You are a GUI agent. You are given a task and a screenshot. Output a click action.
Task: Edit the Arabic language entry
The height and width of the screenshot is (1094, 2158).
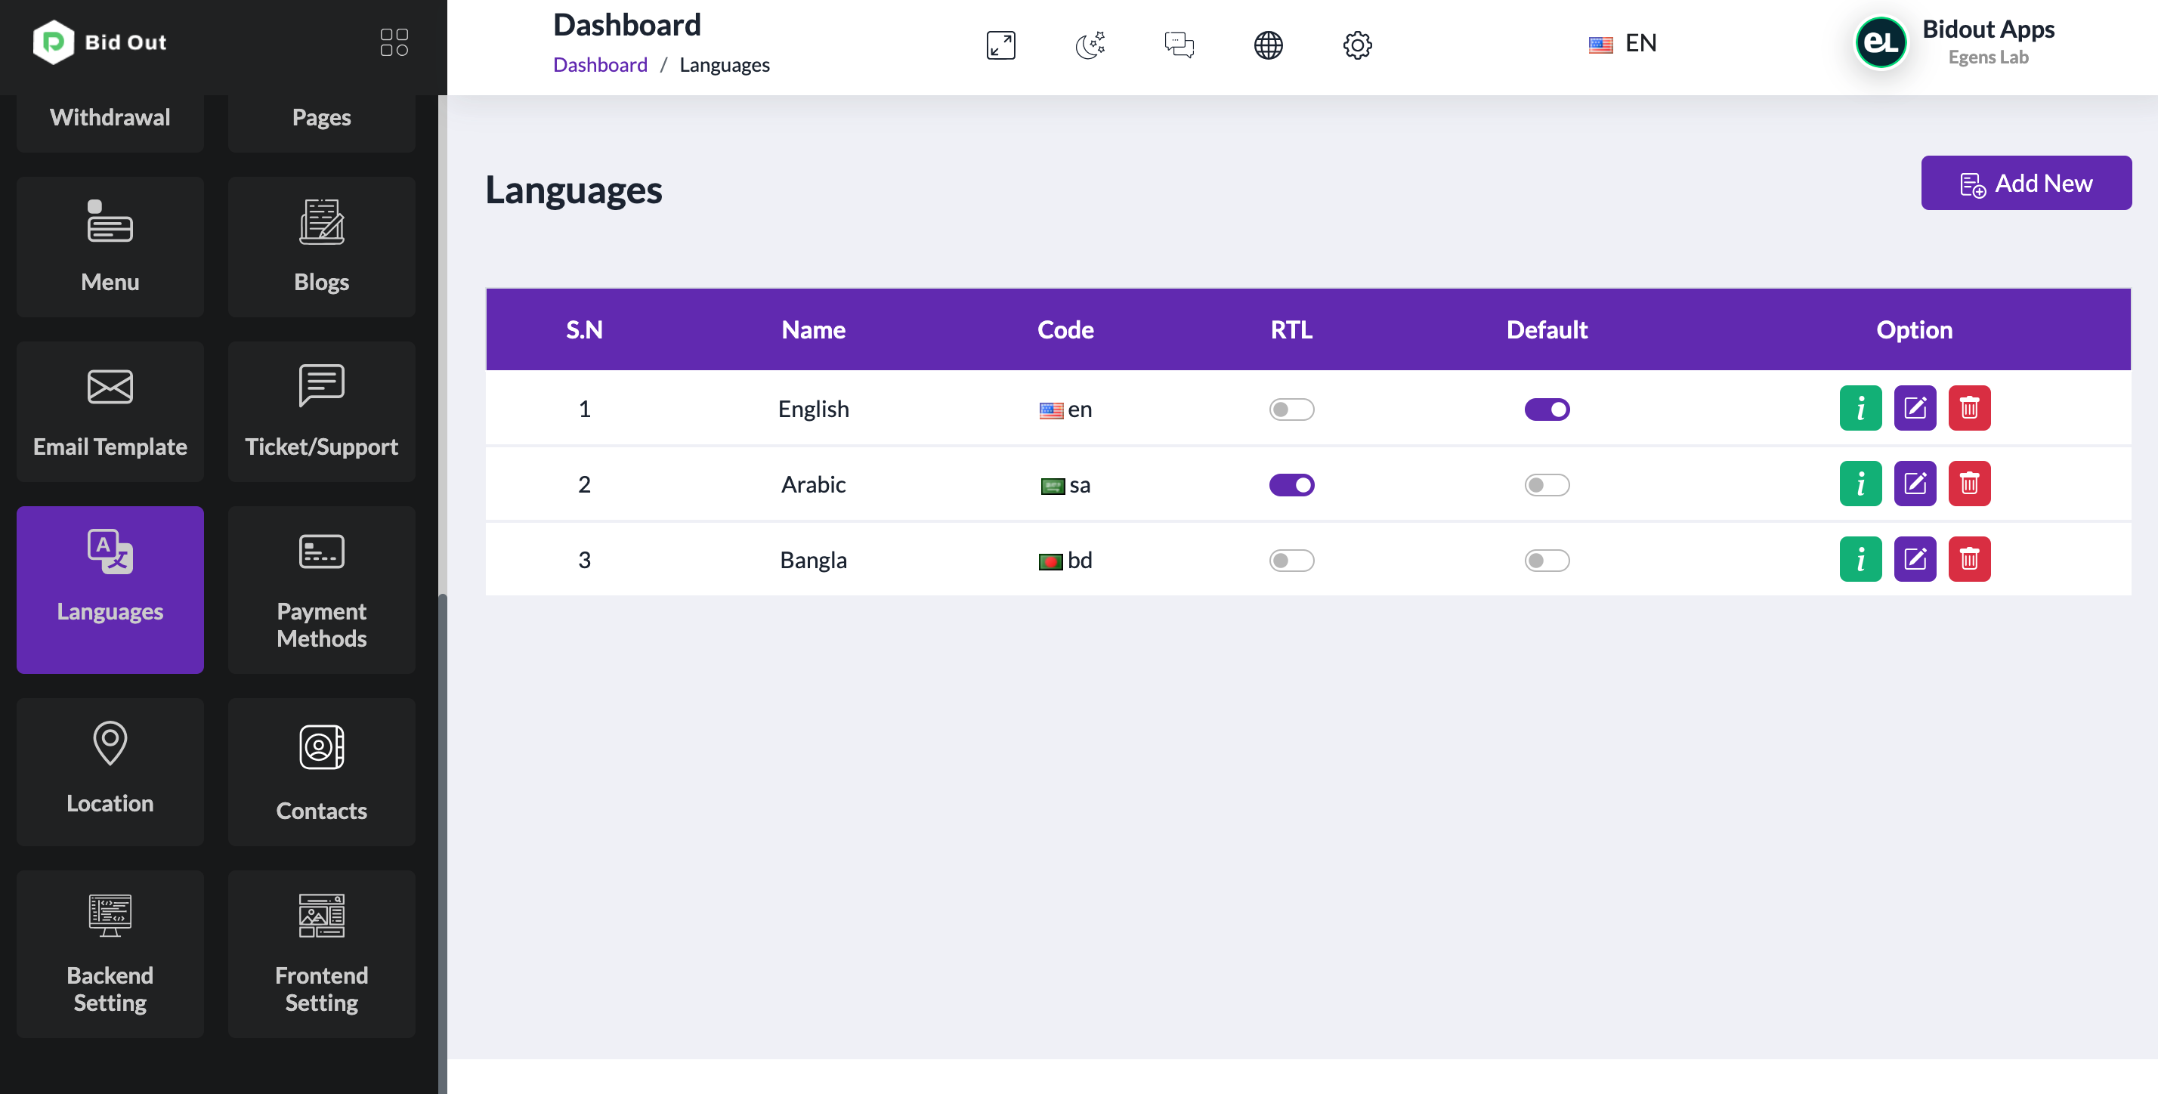coord(1914,484)
